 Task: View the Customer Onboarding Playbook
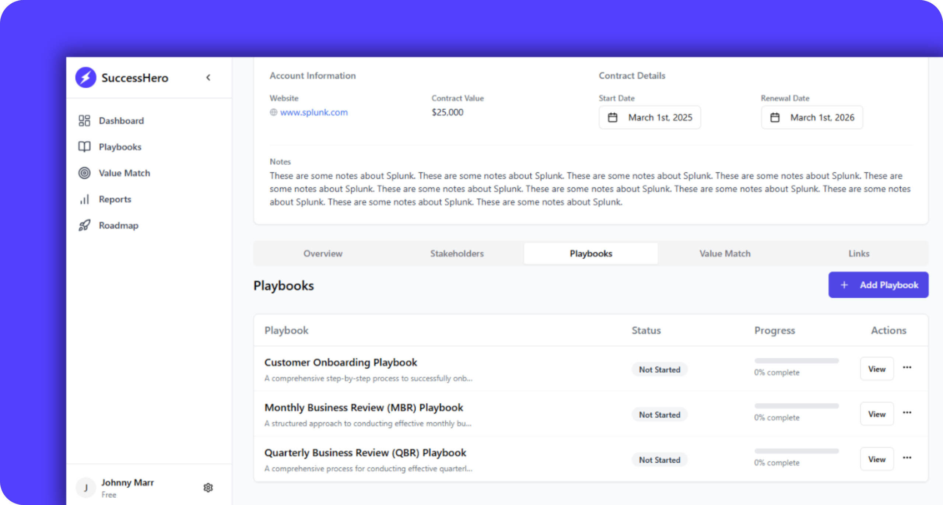click(876, 369)
